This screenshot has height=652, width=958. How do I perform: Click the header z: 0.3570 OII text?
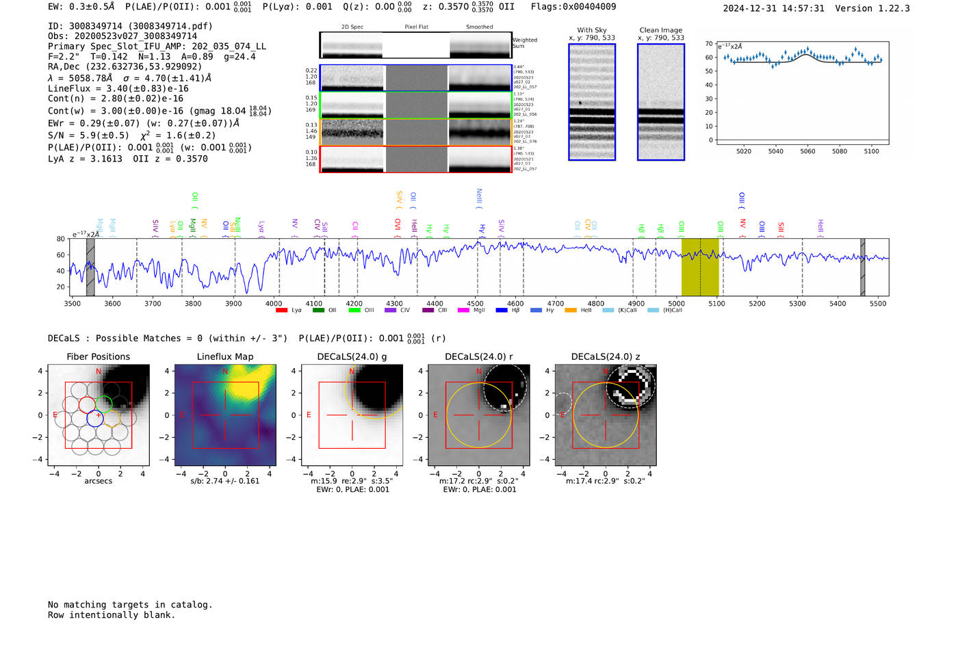[468, 7]
